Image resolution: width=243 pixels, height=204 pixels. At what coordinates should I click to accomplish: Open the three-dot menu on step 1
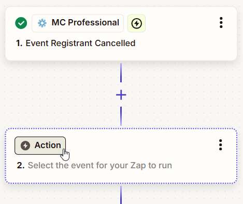(221, 23)
